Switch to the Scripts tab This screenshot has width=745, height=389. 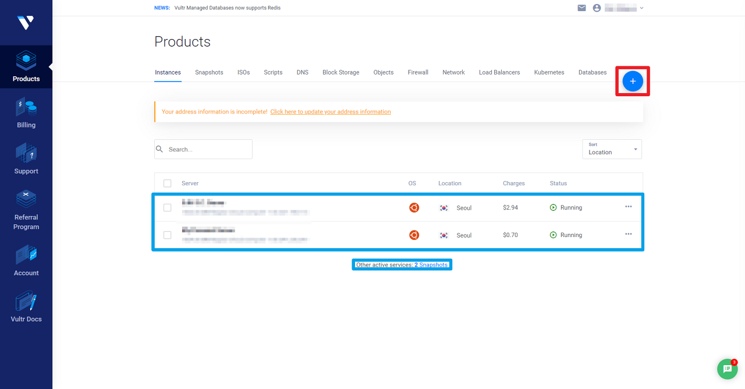coord(273,73)
